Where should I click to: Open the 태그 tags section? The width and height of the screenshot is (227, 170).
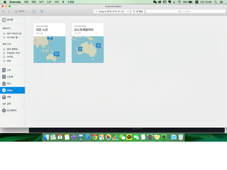(12, 83)
